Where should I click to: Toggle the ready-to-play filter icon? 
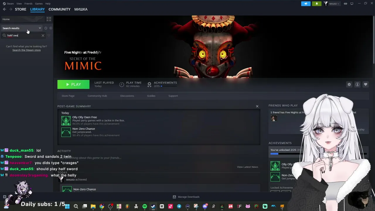[51, 28]
